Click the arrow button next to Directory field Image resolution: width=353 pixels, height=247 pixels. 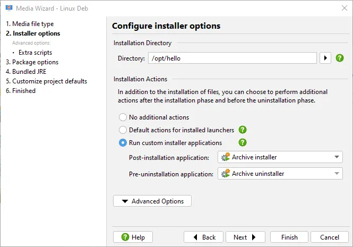click(x=325, y=58)
